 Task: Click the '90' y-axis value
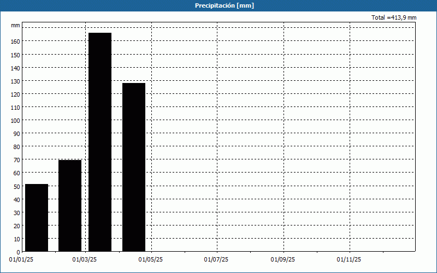(17, 134)
